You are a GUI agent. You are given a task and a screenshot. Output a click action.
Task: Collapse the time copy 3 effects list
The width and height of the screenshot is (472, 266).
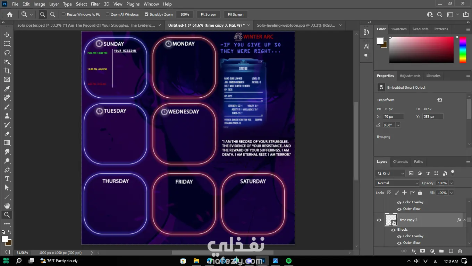[x=464, y=220]
